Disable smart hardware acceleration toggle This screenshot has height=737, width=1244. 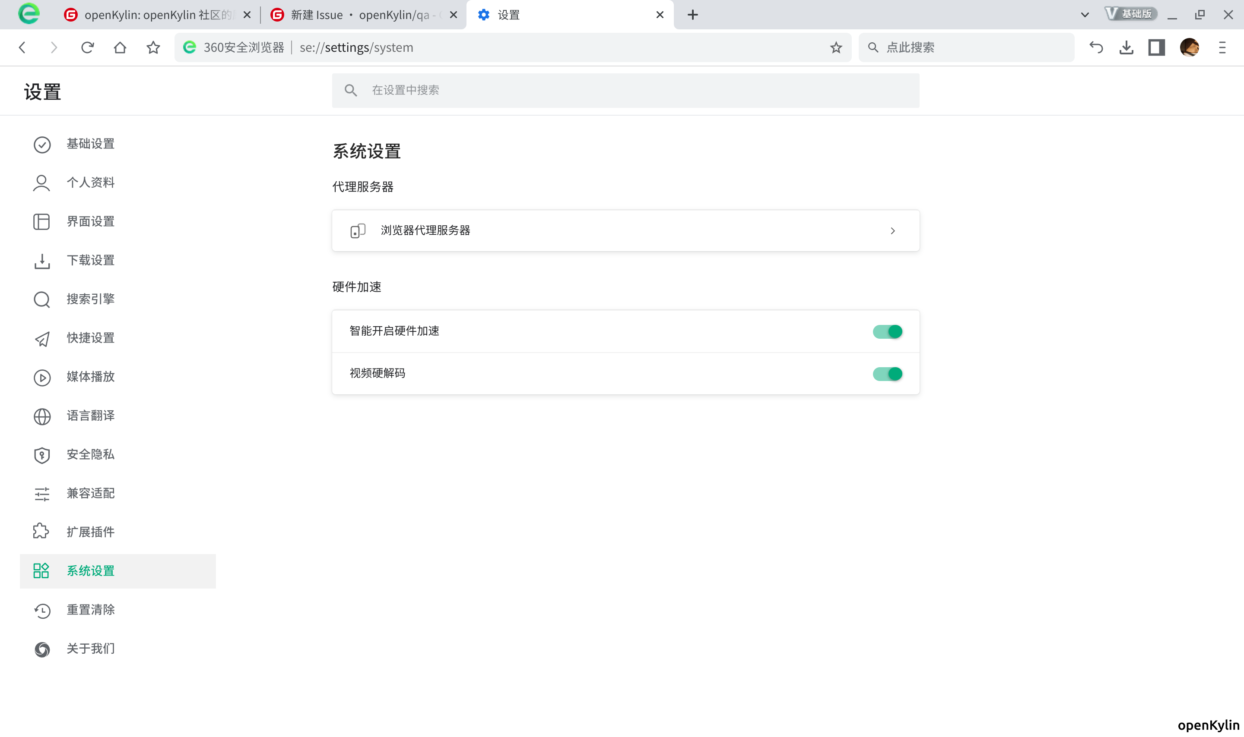(x=887, y=331)
